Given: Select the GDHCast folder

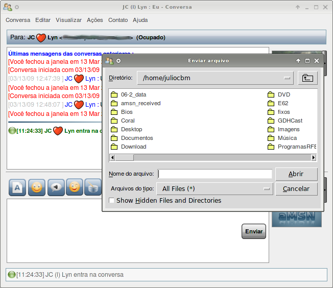Looking at the screenshot, I should coord(285,121).
